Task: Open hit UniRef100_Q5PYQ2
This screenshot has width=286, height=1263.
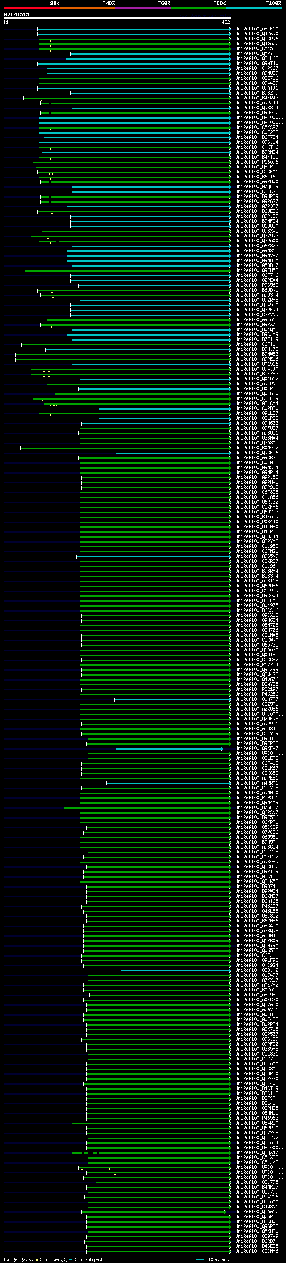Action: (257, 53)
